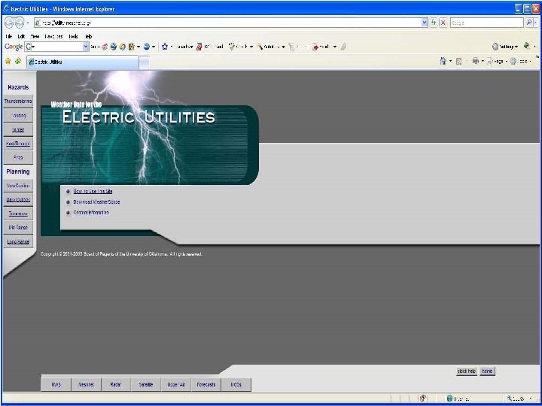Image resolution: width=542 pixels, height=406 pixels.
Task: Open the Favorites Center star icon
Action: click(x=8, y=61)
